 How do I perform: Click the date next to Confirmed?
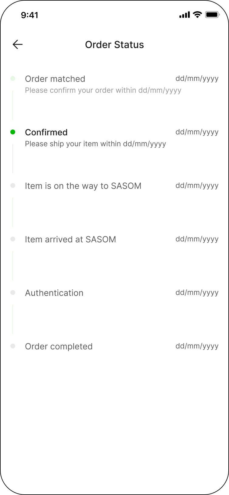tap(197, 132)
